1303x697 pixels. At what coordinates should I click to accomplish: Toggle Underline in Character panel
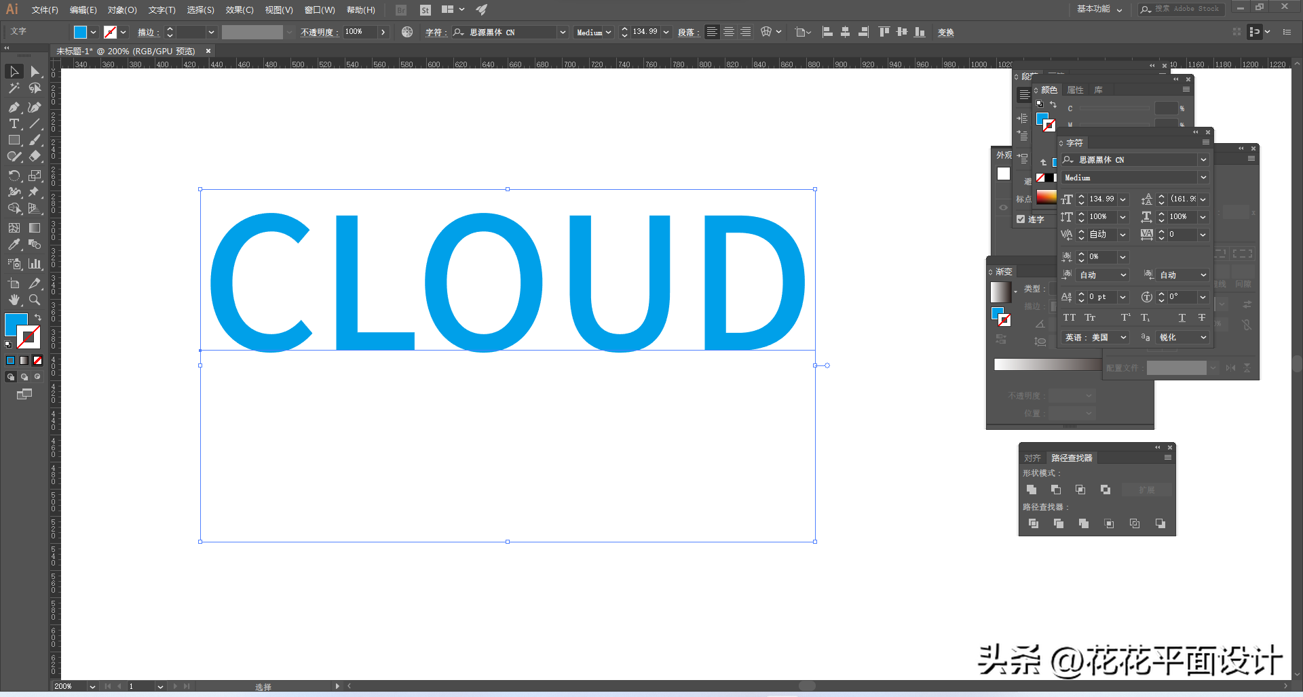[1182, 317]
